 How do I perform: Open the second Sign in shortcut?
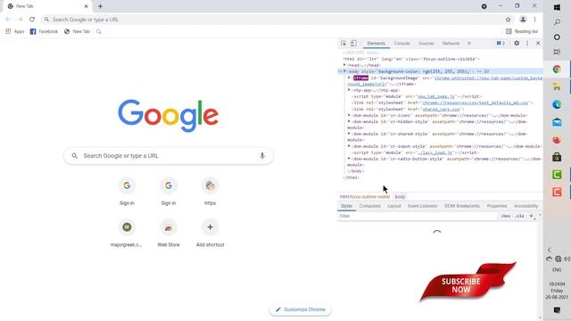coord(169,191)
